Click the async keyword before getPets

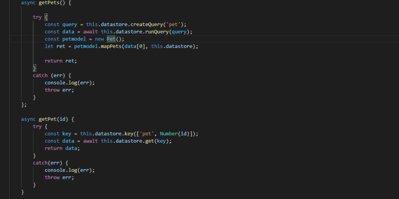pyautogui.click(x=28, y=3)
